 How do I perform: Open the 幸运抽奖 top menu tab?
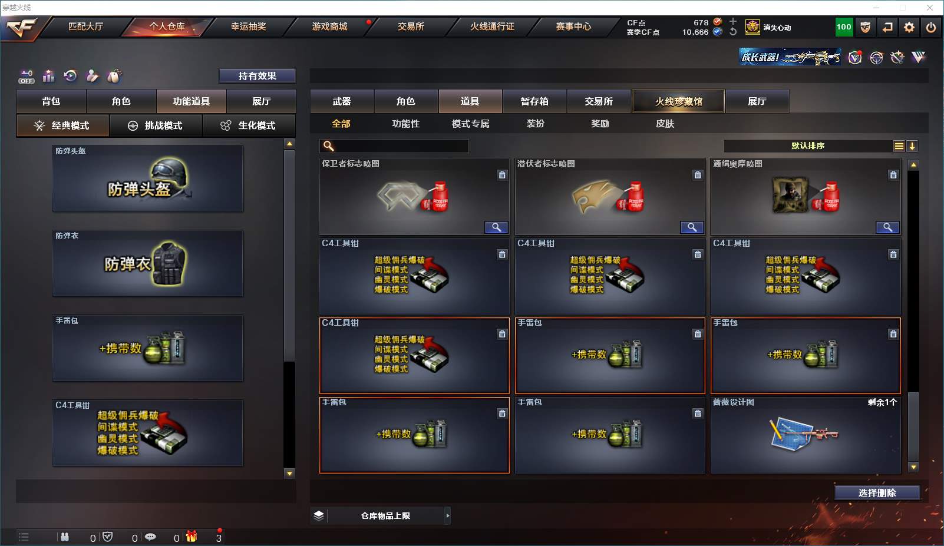[248, 27]
